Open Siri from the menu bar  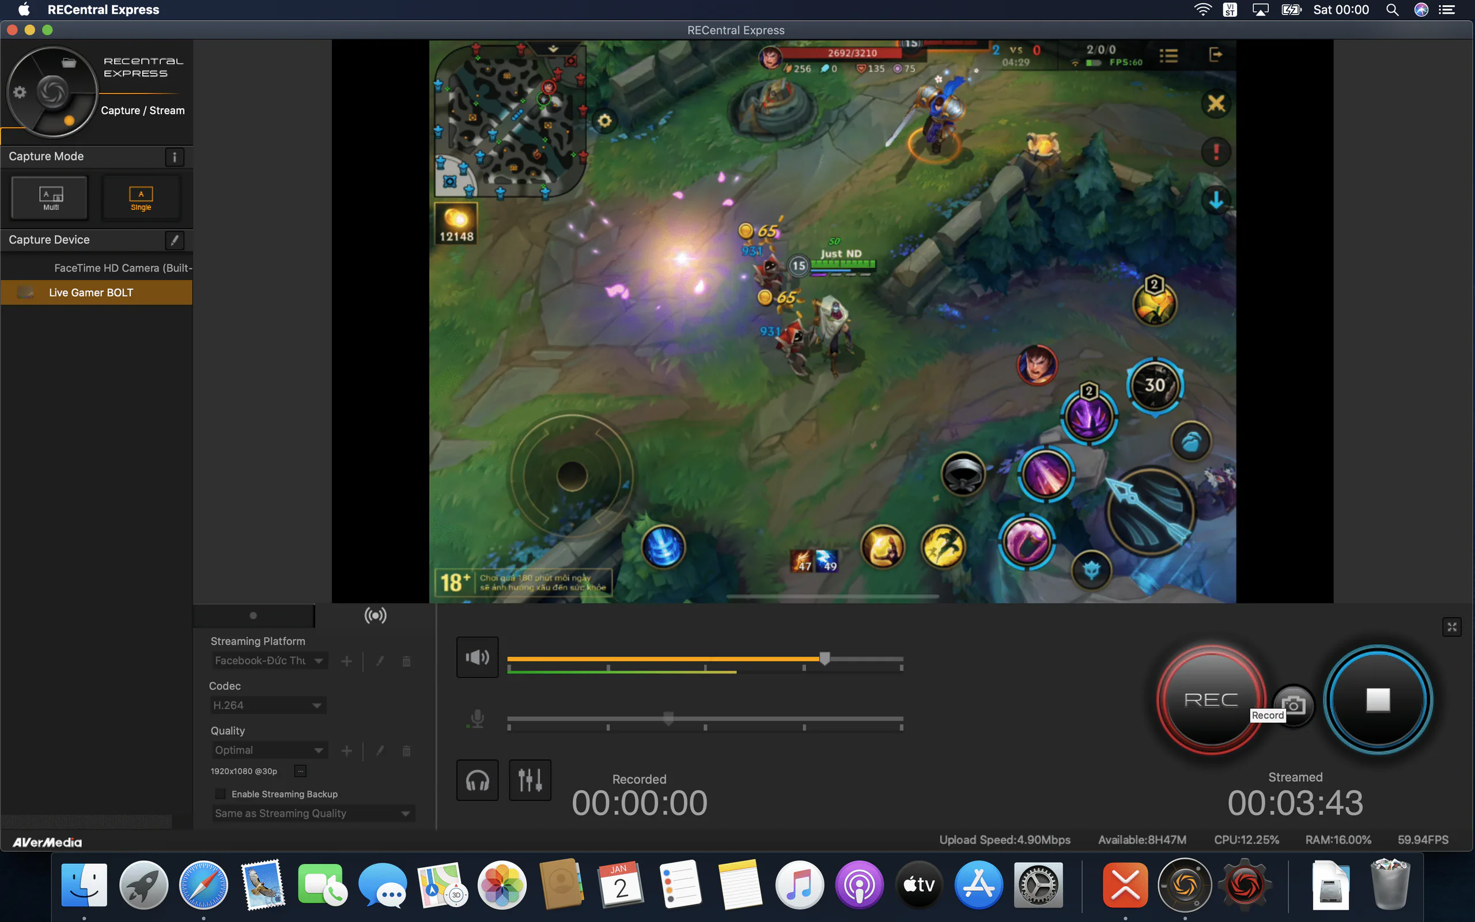click(x=1421, y=10)
